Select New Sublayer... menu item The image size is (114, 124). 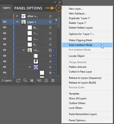click(x=78, y=13)
